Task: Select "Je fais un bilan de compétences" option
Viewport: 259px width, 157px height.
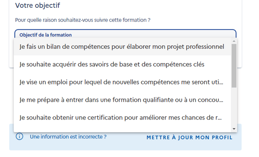Action: (122, 47)
